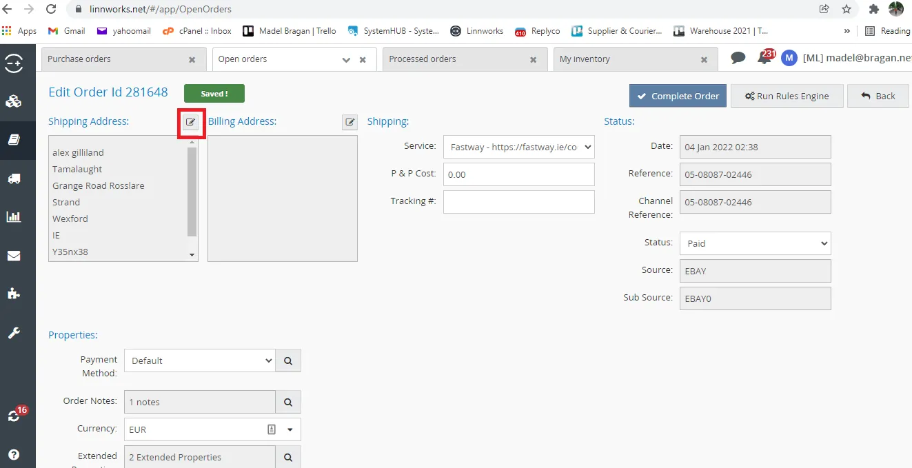Open the Inventory sidebar icon

(14, 101)
